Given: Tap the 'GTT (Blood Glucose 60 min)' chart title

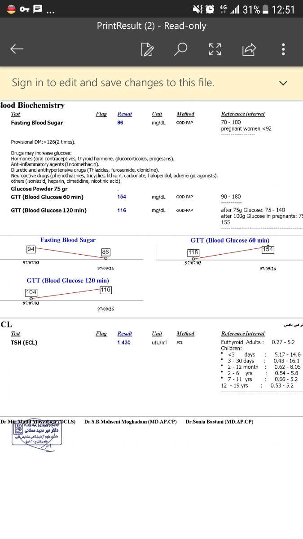Looking at the screenshot, I should pyautogui.click(x=230, y=240).
